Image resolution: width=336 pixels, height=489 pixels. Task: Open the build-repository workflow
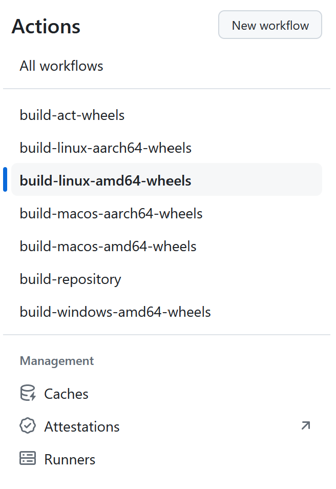pos(71,279)
